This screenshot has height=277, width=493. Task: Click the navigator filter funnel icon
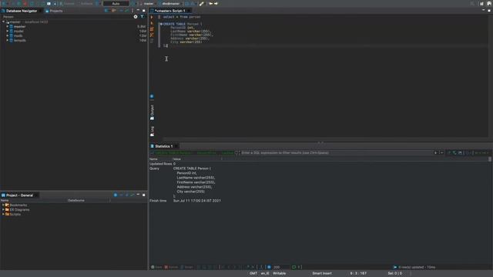click(x=142, y=17)
